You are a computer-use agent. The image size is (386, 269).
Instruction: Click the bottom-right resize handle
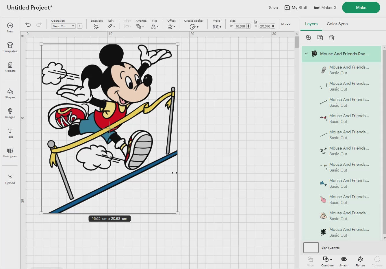pos(177,213)
